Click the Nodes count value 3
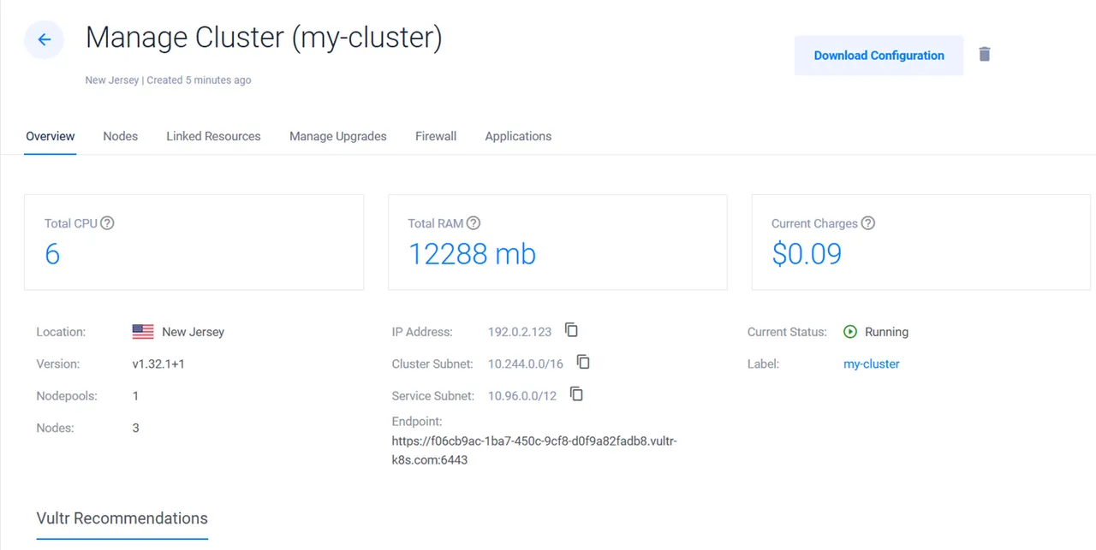 tap(135, 428)
